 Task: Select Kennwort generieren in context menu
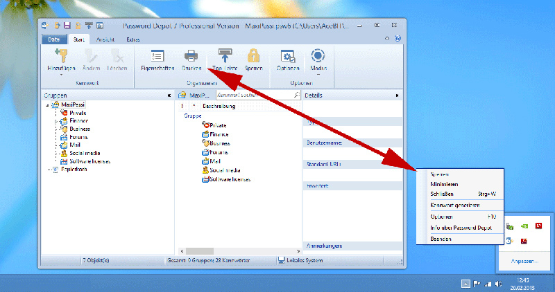click(460, 205)
